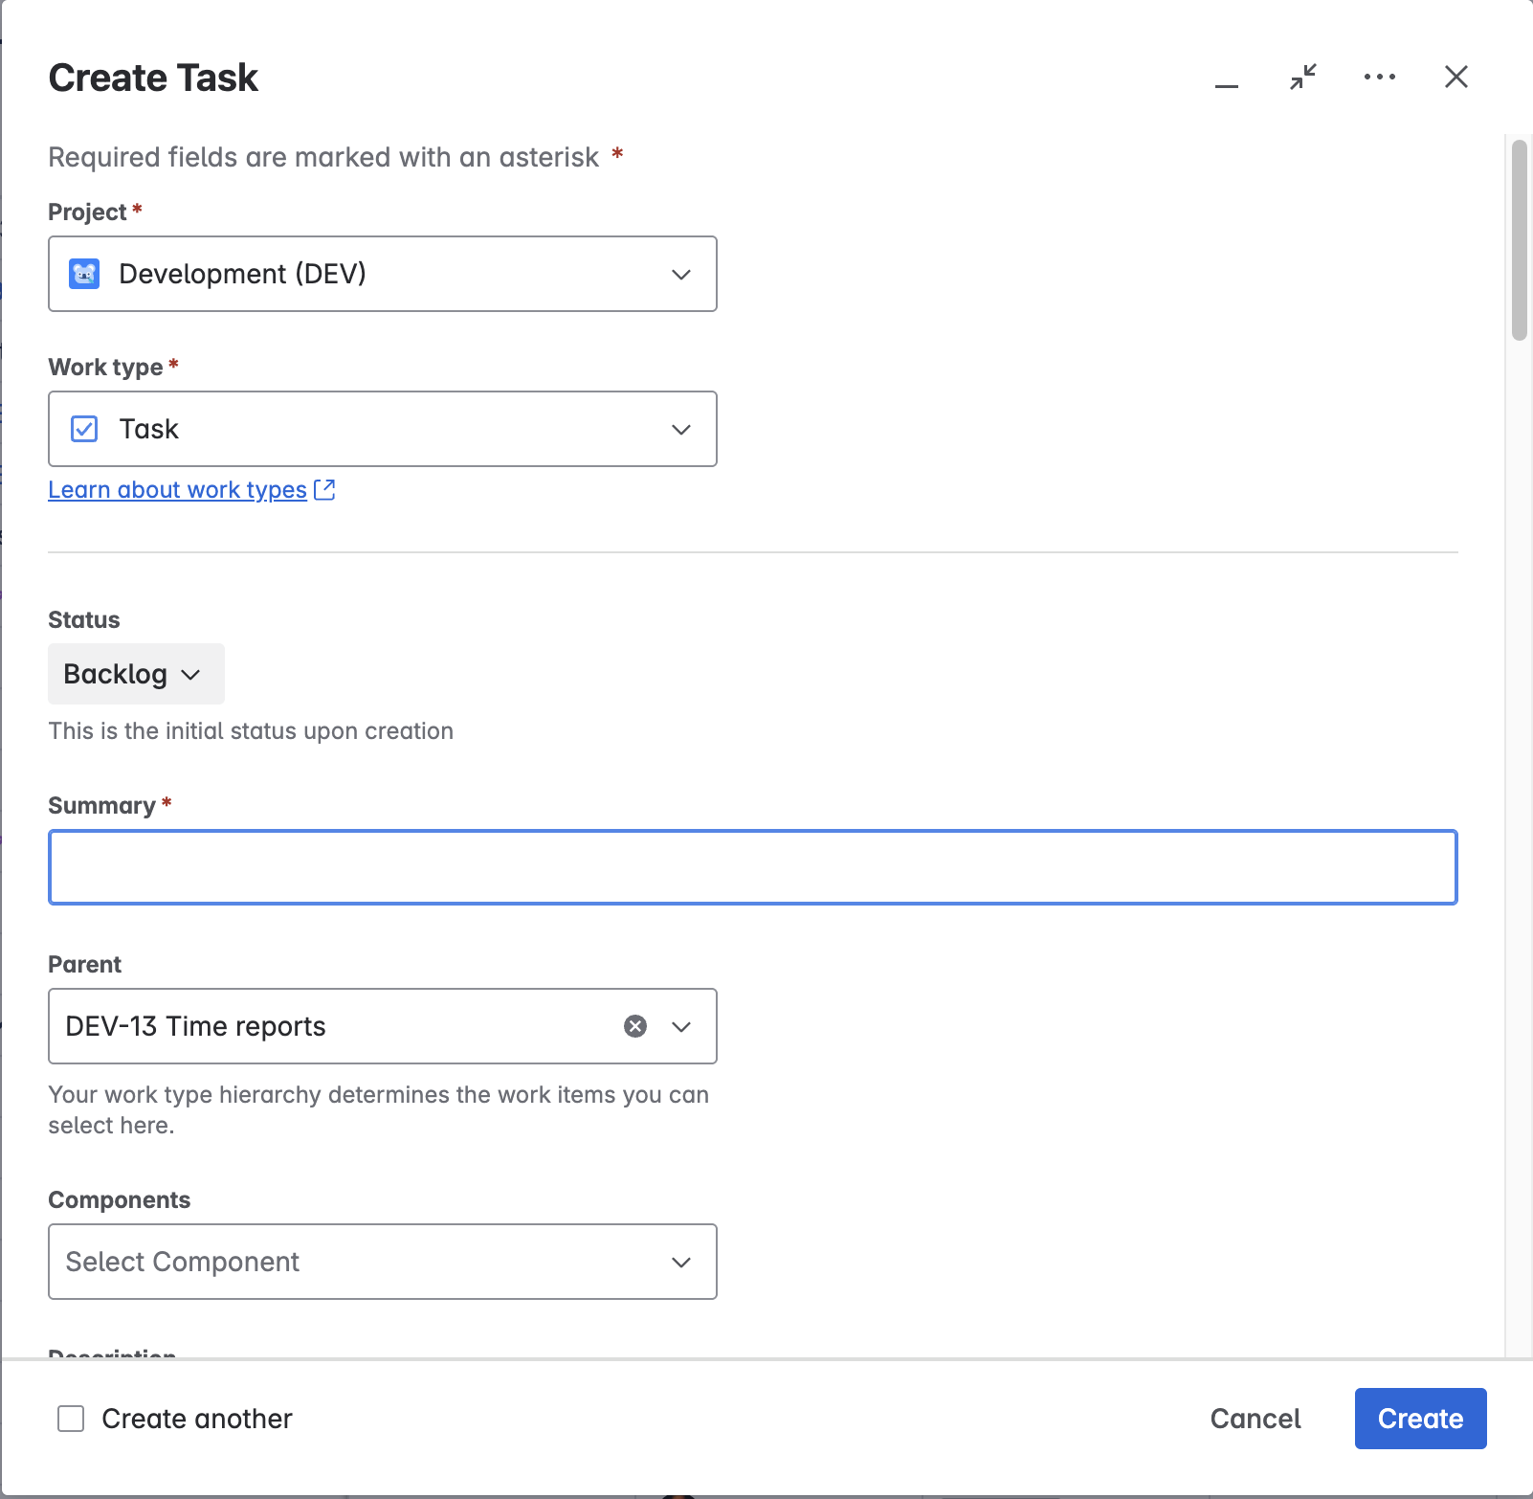Screen dimensions: 1533x1499
Task: Open Learn about work types link
Action: 177,490
